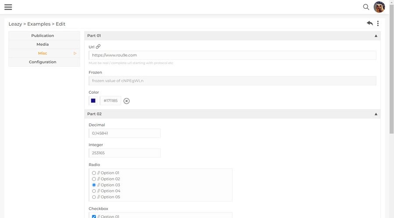Click the Url hint text 'Must be real'
394x218 pixels.
(131, 63)
